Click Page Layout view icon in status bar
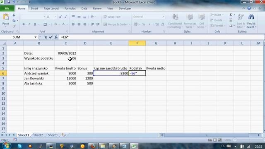The image size is (265, 149). click(x=215, y=140)
